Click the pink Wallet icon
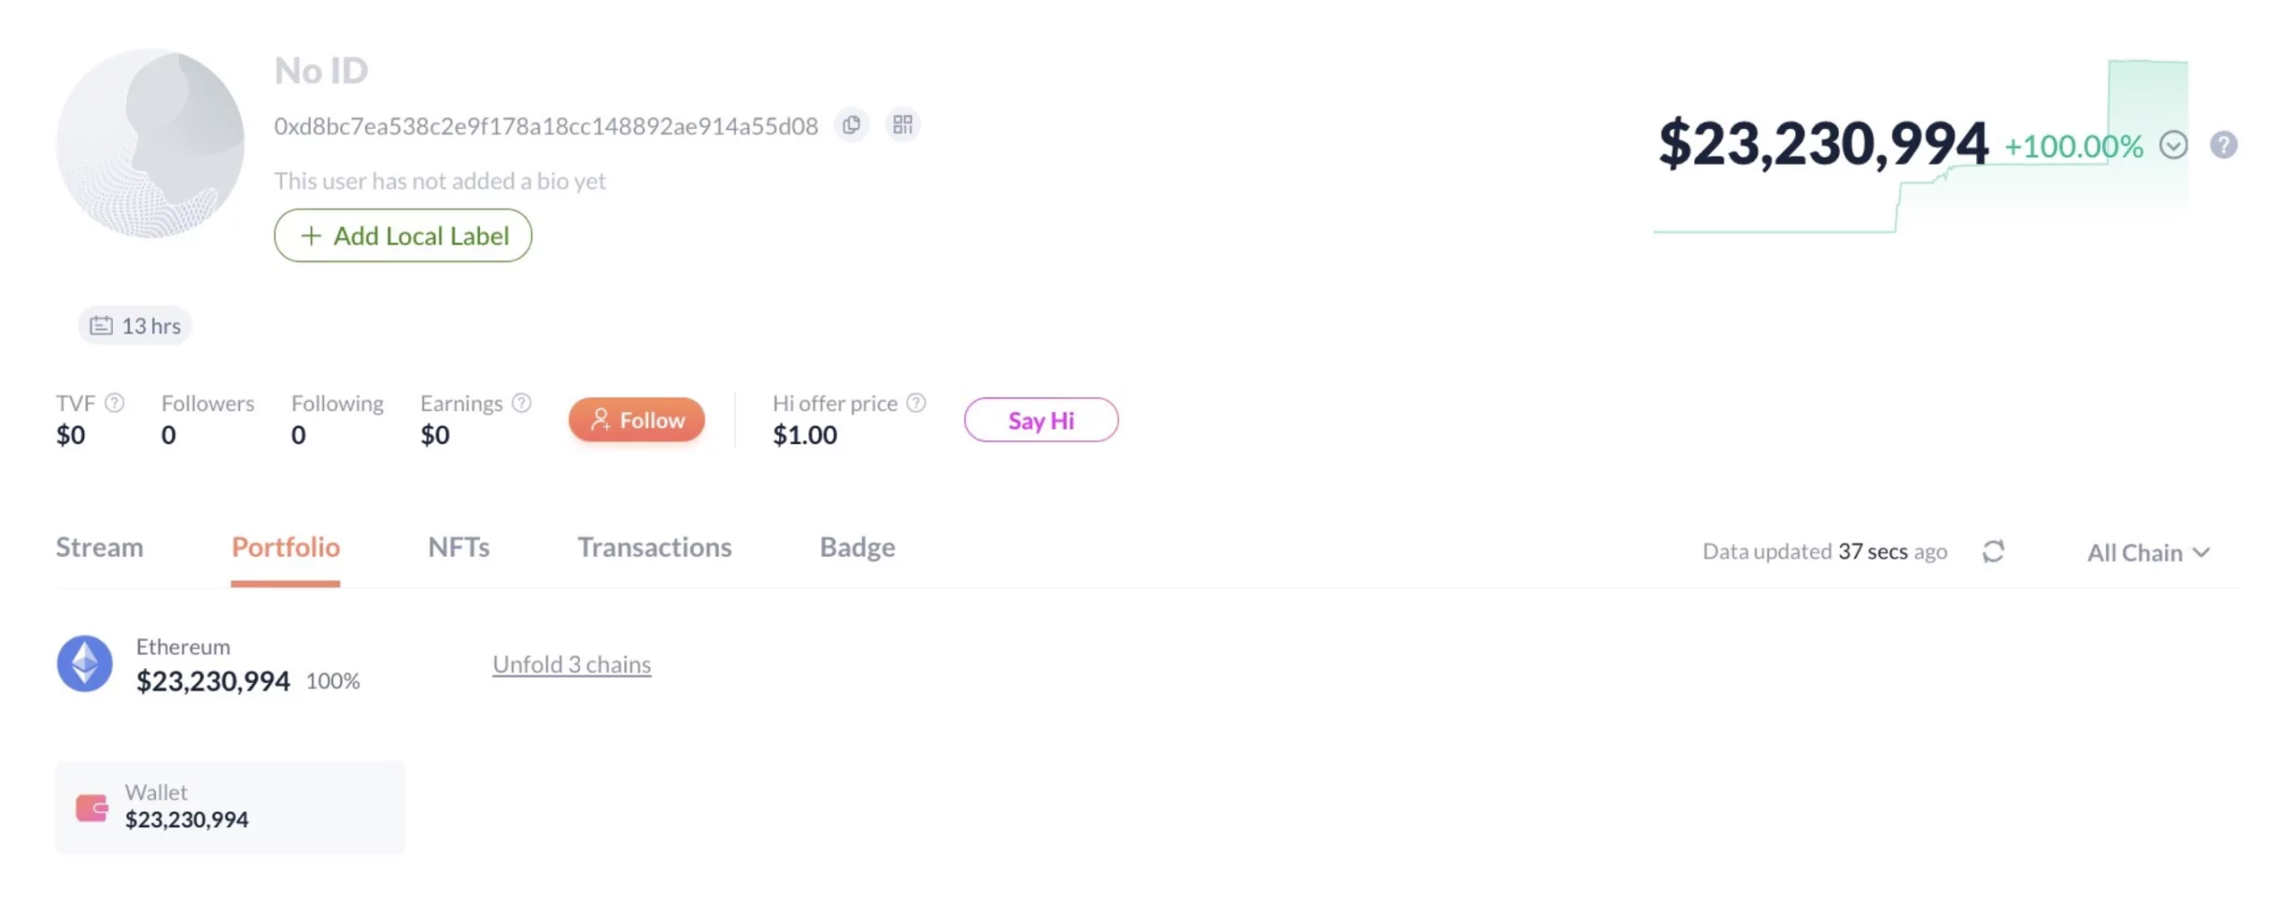 [x=91, y=808]
